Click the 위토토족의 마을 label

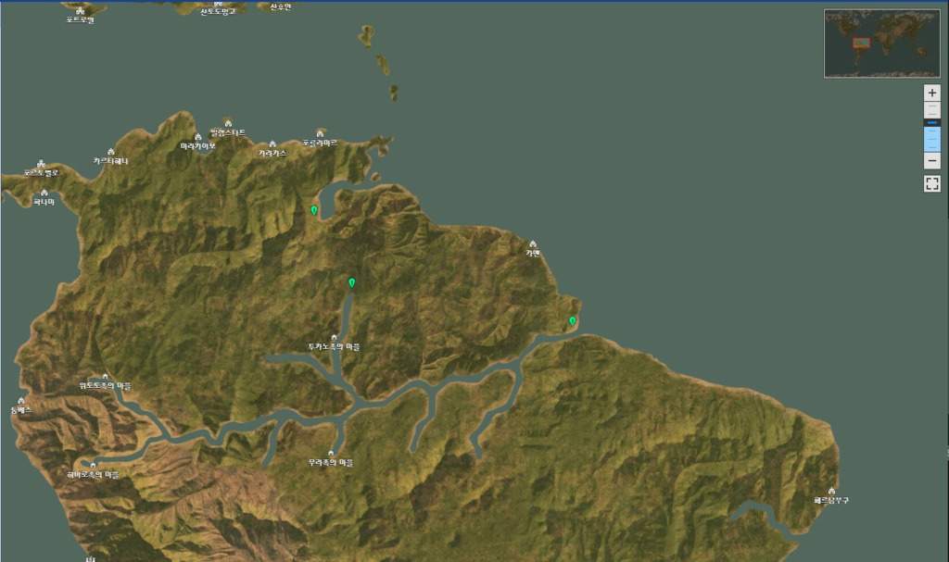click(x=106, y=386)
